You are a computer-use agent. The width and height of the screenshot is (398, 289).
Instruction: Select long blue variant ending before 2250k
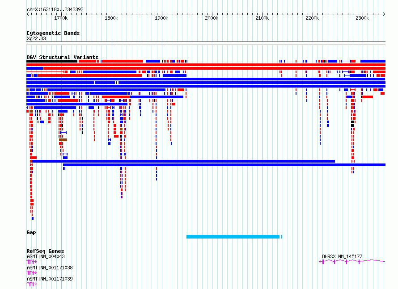[x=183, y=161]
